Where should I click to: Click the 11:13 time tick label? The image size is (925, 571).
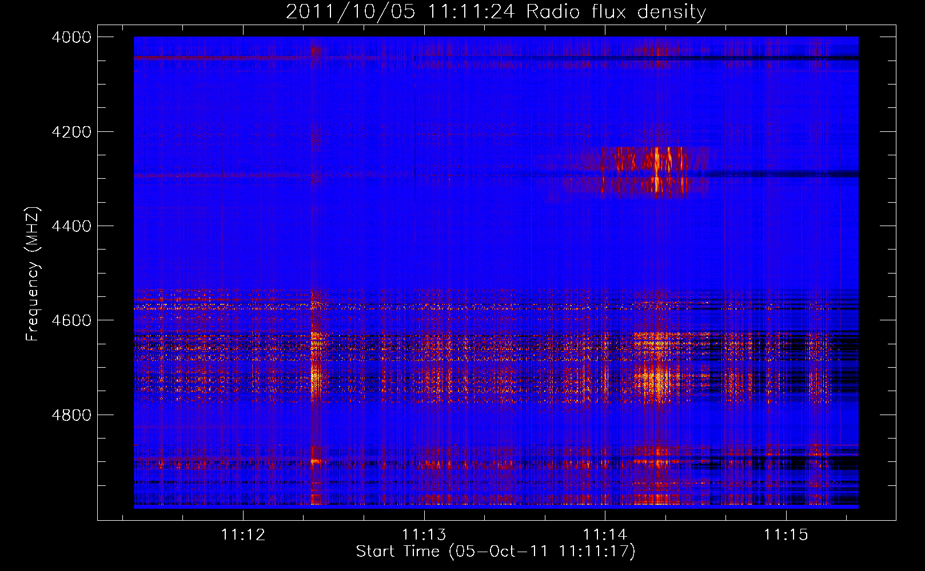[424, 535]
